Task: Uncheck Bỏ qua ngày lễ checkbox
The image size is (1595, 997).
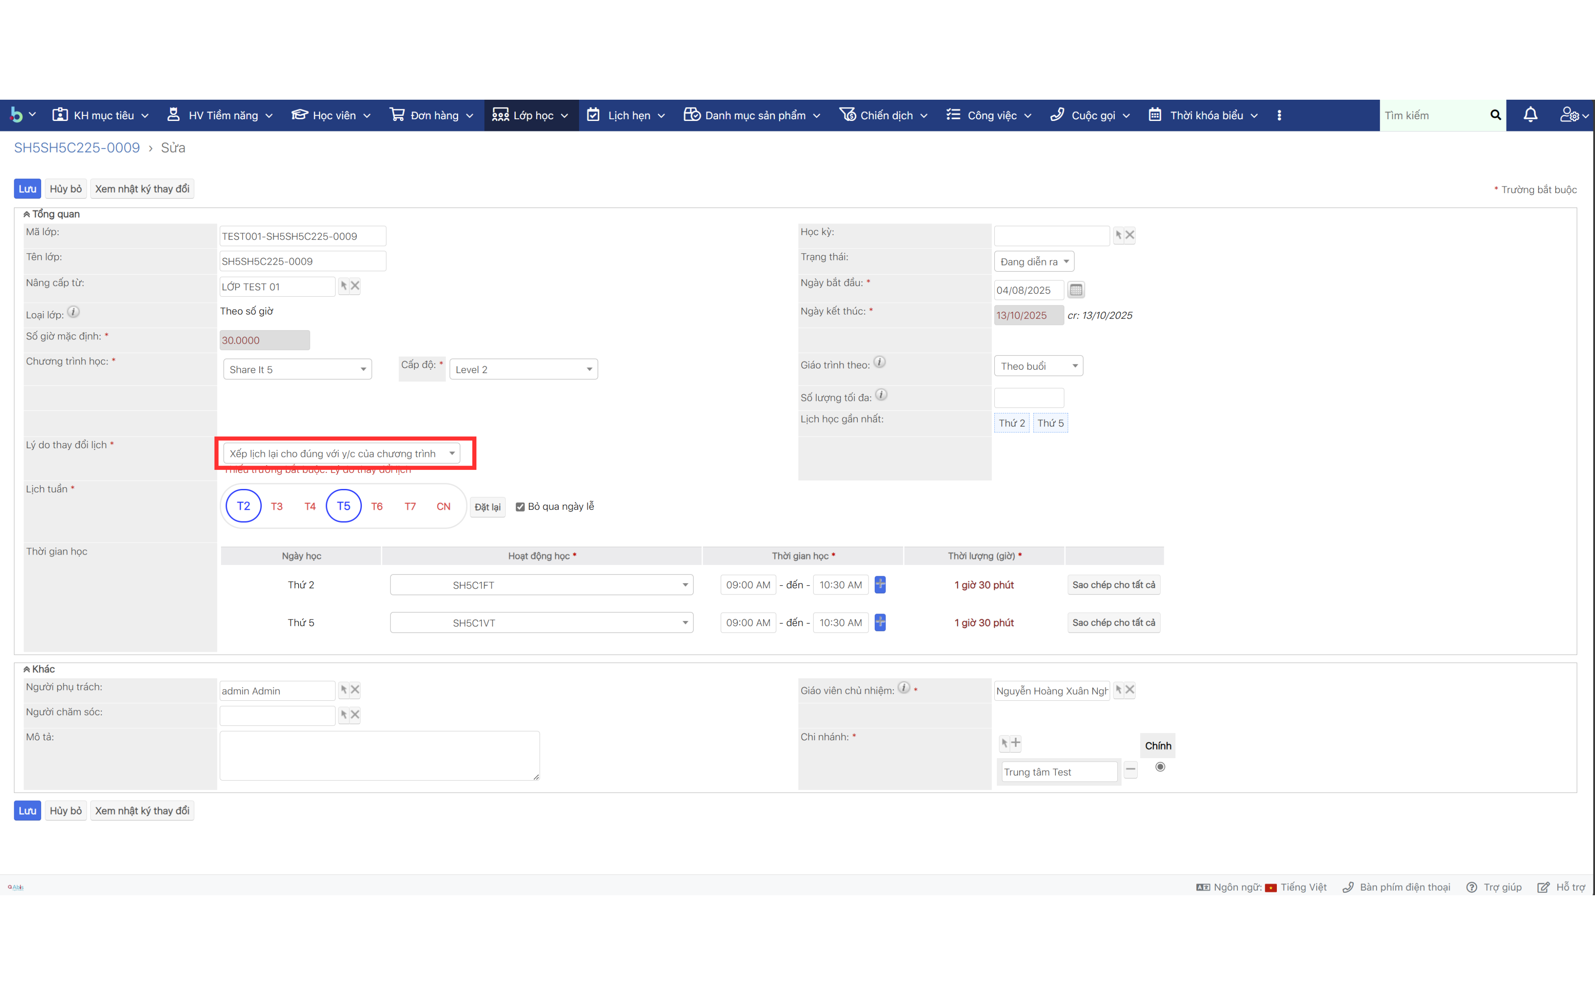Action: click(x=520, y=506)
